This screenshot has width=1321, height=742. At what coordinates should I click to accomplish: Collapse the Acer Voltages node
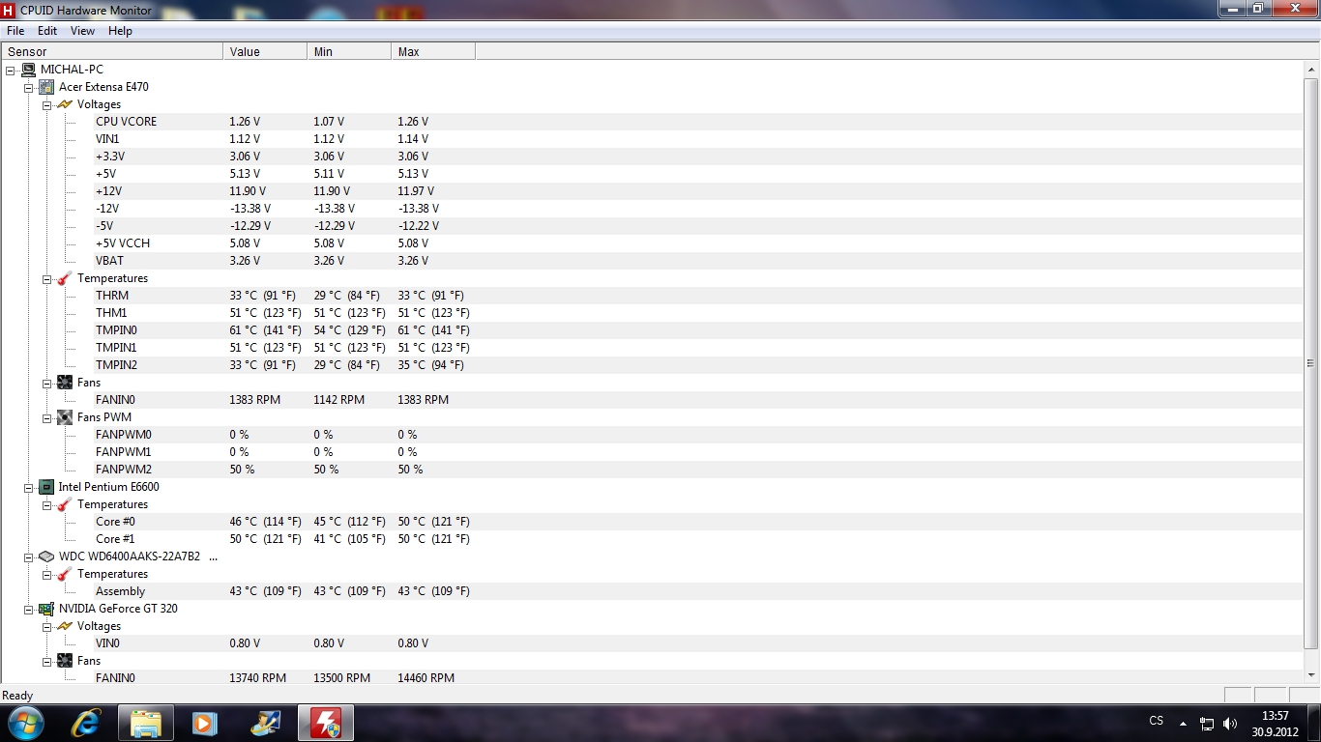point(46,104)
